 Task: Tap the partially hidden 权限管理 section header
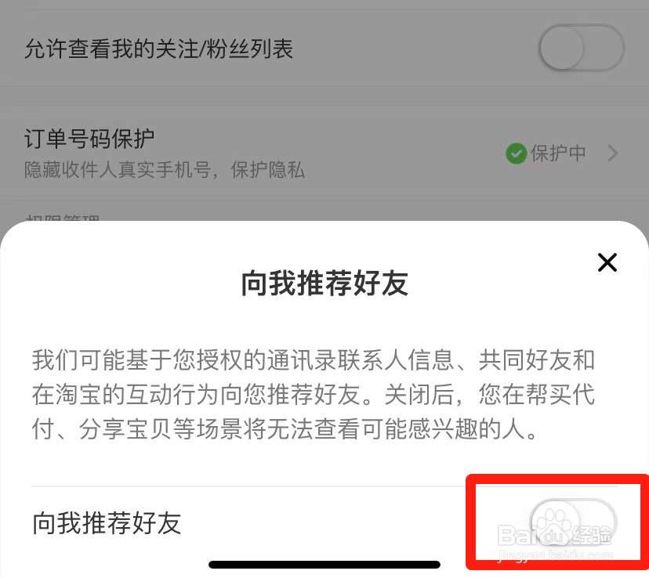(62, 218)
